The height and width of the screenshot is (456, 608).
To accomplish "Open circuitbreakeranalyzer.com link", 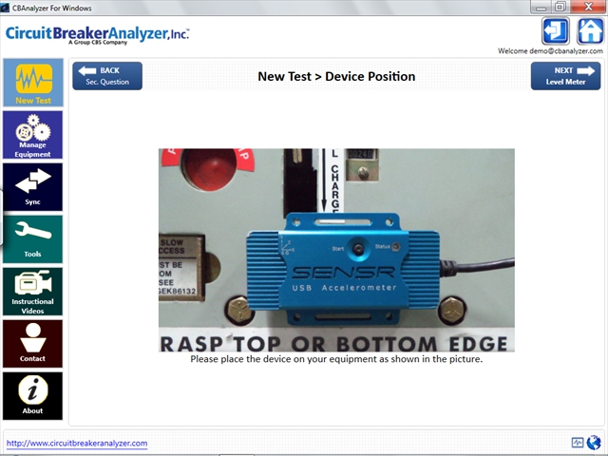I will click(x=77, y=444).
